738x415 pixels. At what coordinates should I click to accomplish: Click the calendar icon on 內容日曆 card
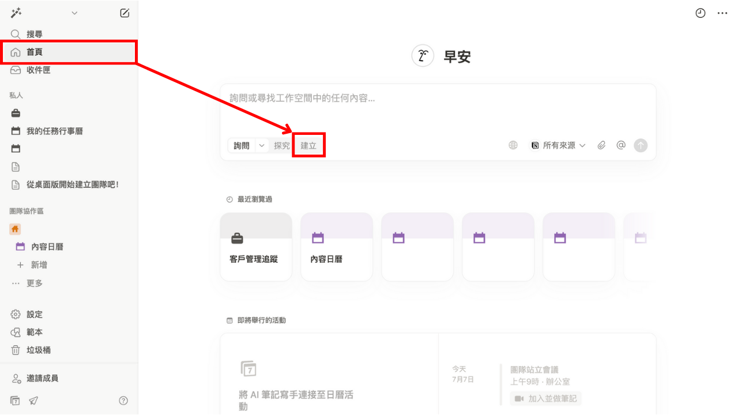point(318,237)
